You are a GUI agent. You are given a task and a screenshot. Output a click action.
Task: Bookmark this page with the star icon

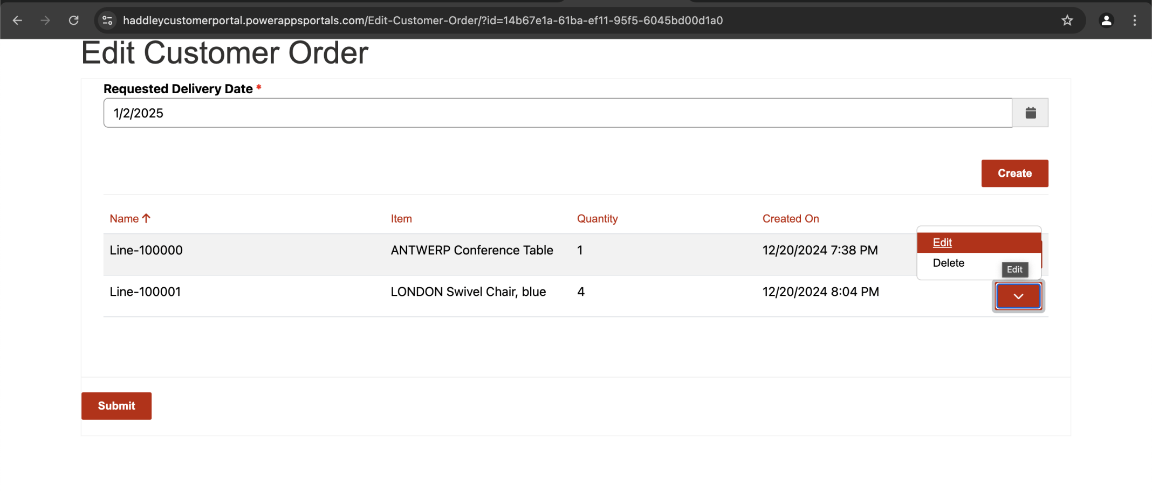[1067, 20]
